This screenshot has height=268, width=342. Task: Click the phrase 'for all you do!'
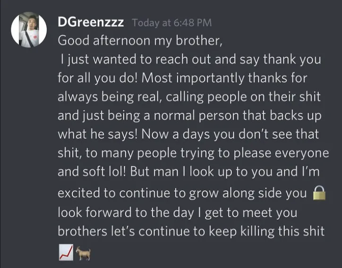tap(98, 78)
